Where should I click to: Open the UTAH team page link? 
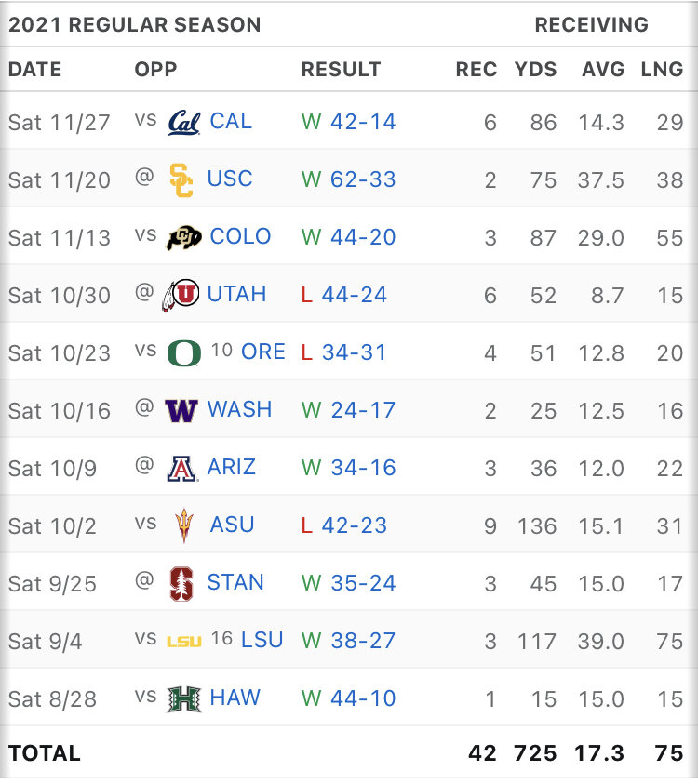pyautogui.click(x=236, y=294)
